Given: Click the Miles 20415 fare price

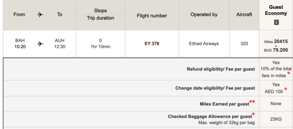Looking at the screenshot, I should point(276,42).
